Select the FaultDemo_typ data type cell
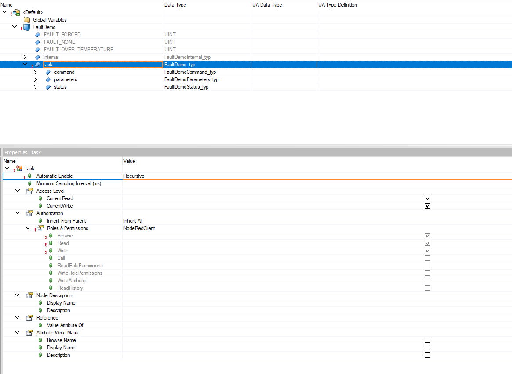The width and height of the screenshot is (512, 374). (207, 65)
